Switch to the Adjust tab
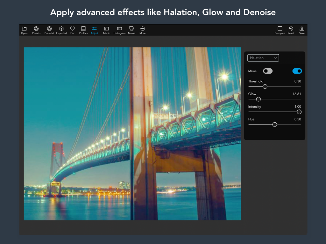Viewport: 326px width, 244px height. [94, 30]
